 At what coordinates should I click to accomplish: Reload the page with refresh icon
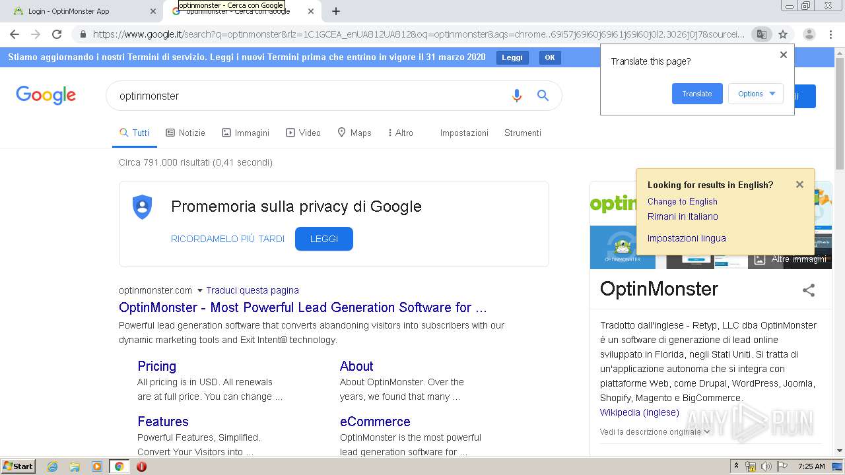[x=57, y=34]
